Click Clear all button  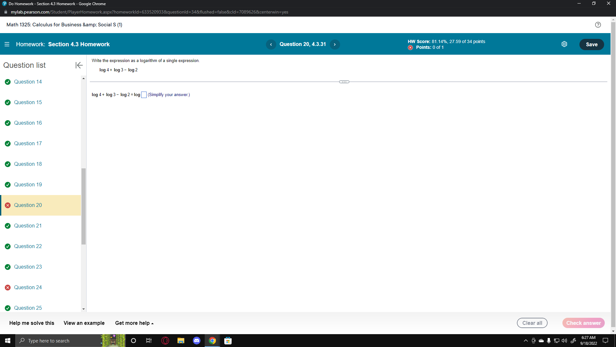pos(532,323)
